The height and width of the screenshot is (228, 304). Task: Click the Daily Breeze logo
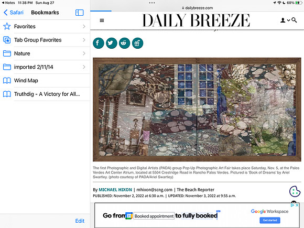tap(196, 20)
